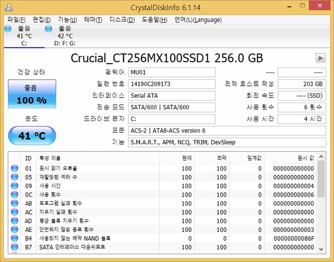Click status orb of attribute AD
Image resolution: width=334 pixels, height=262 pixels.
[14, 221]
